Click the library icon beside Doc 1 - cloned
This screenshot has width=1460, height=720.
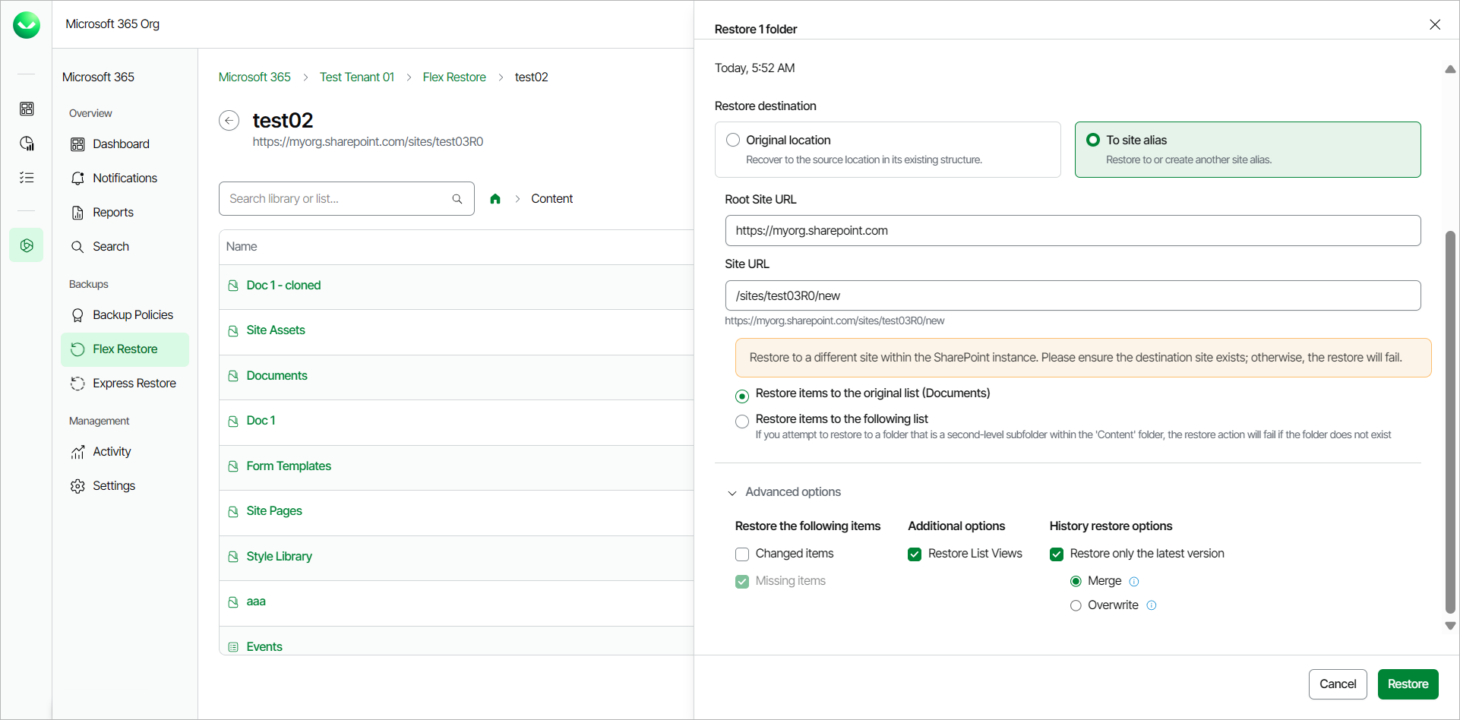coord(233,286)
